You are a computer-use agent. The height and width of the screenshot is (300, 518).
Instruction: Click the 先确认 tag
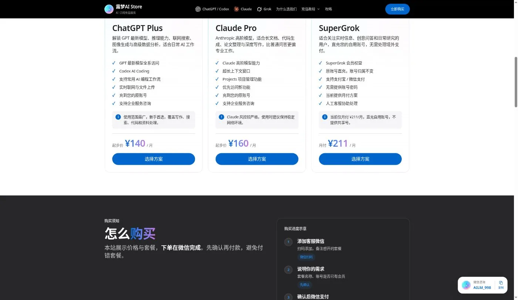[305, 285]
